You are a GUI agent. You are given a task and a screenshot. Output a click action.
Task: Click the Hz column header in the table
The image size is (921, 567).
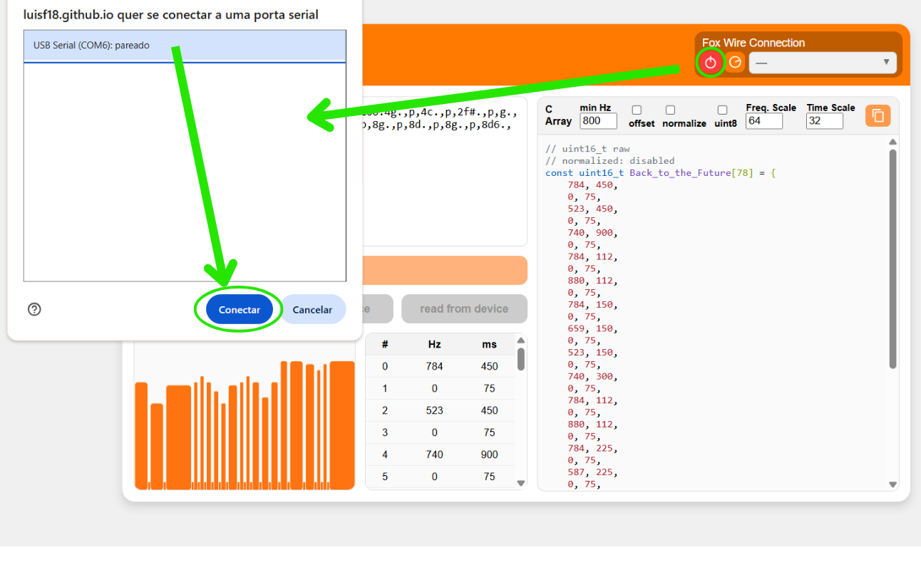[434, 344]
